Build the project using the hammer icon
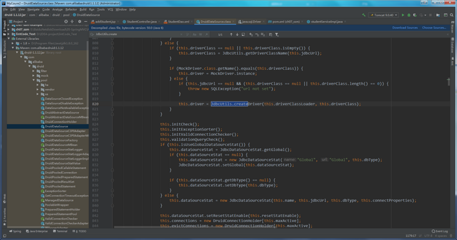The height and width of the screenshot is (240, 457). coord(364,15)
